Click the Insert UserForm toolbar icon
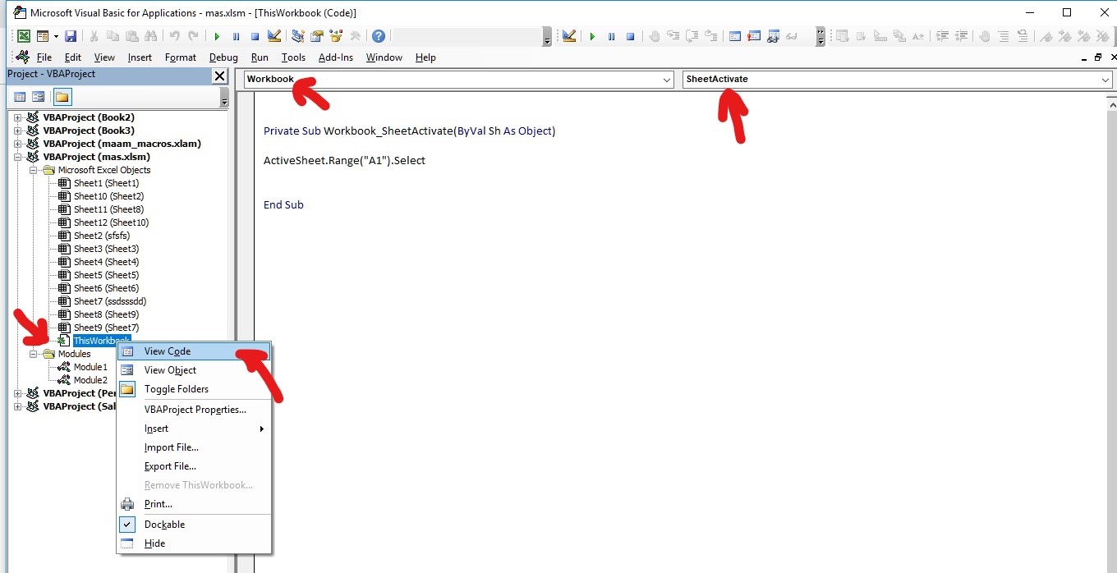This screenshot has height=573, width=1117. [x=43, y=36]
